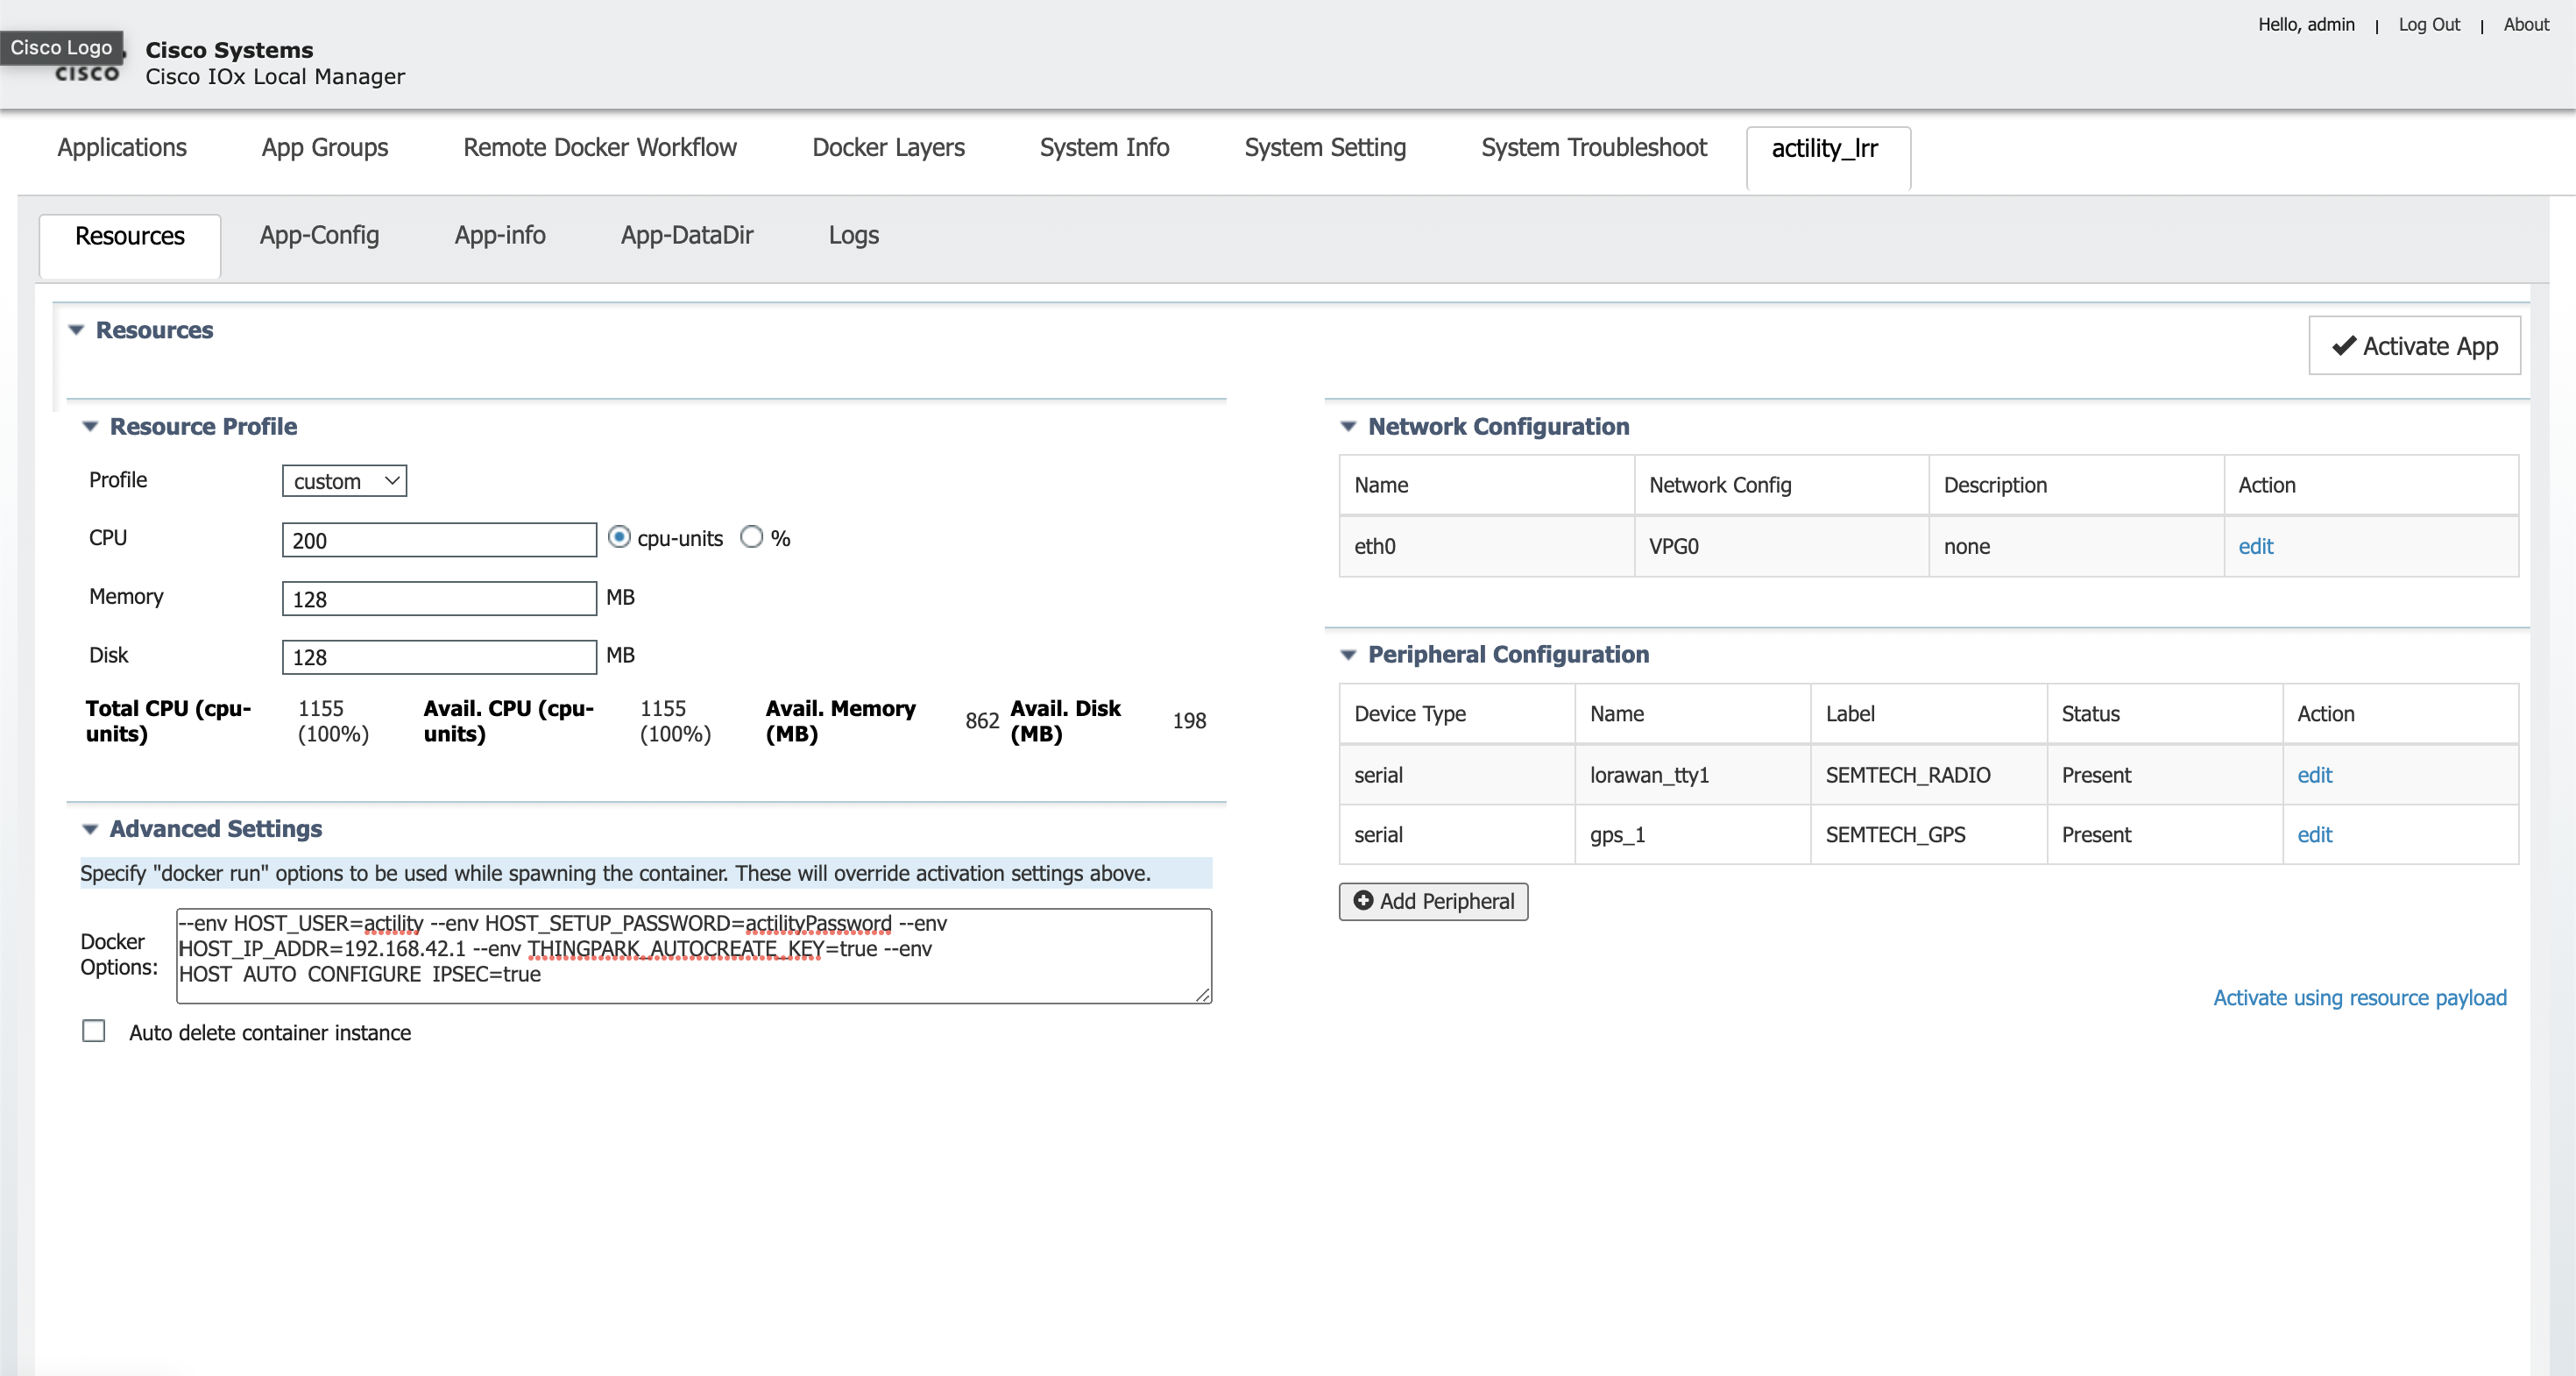Collapse the Network Configuration section

(x=1348, y=427)
